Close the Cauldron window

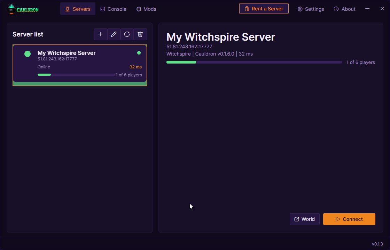pyautogui.click(x=382, y=9)
